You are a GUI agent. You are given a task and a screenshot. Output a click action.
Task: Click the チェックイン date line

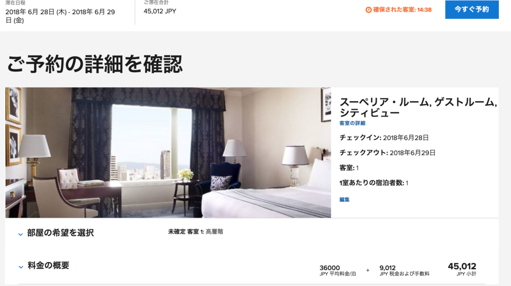(384, 138)
